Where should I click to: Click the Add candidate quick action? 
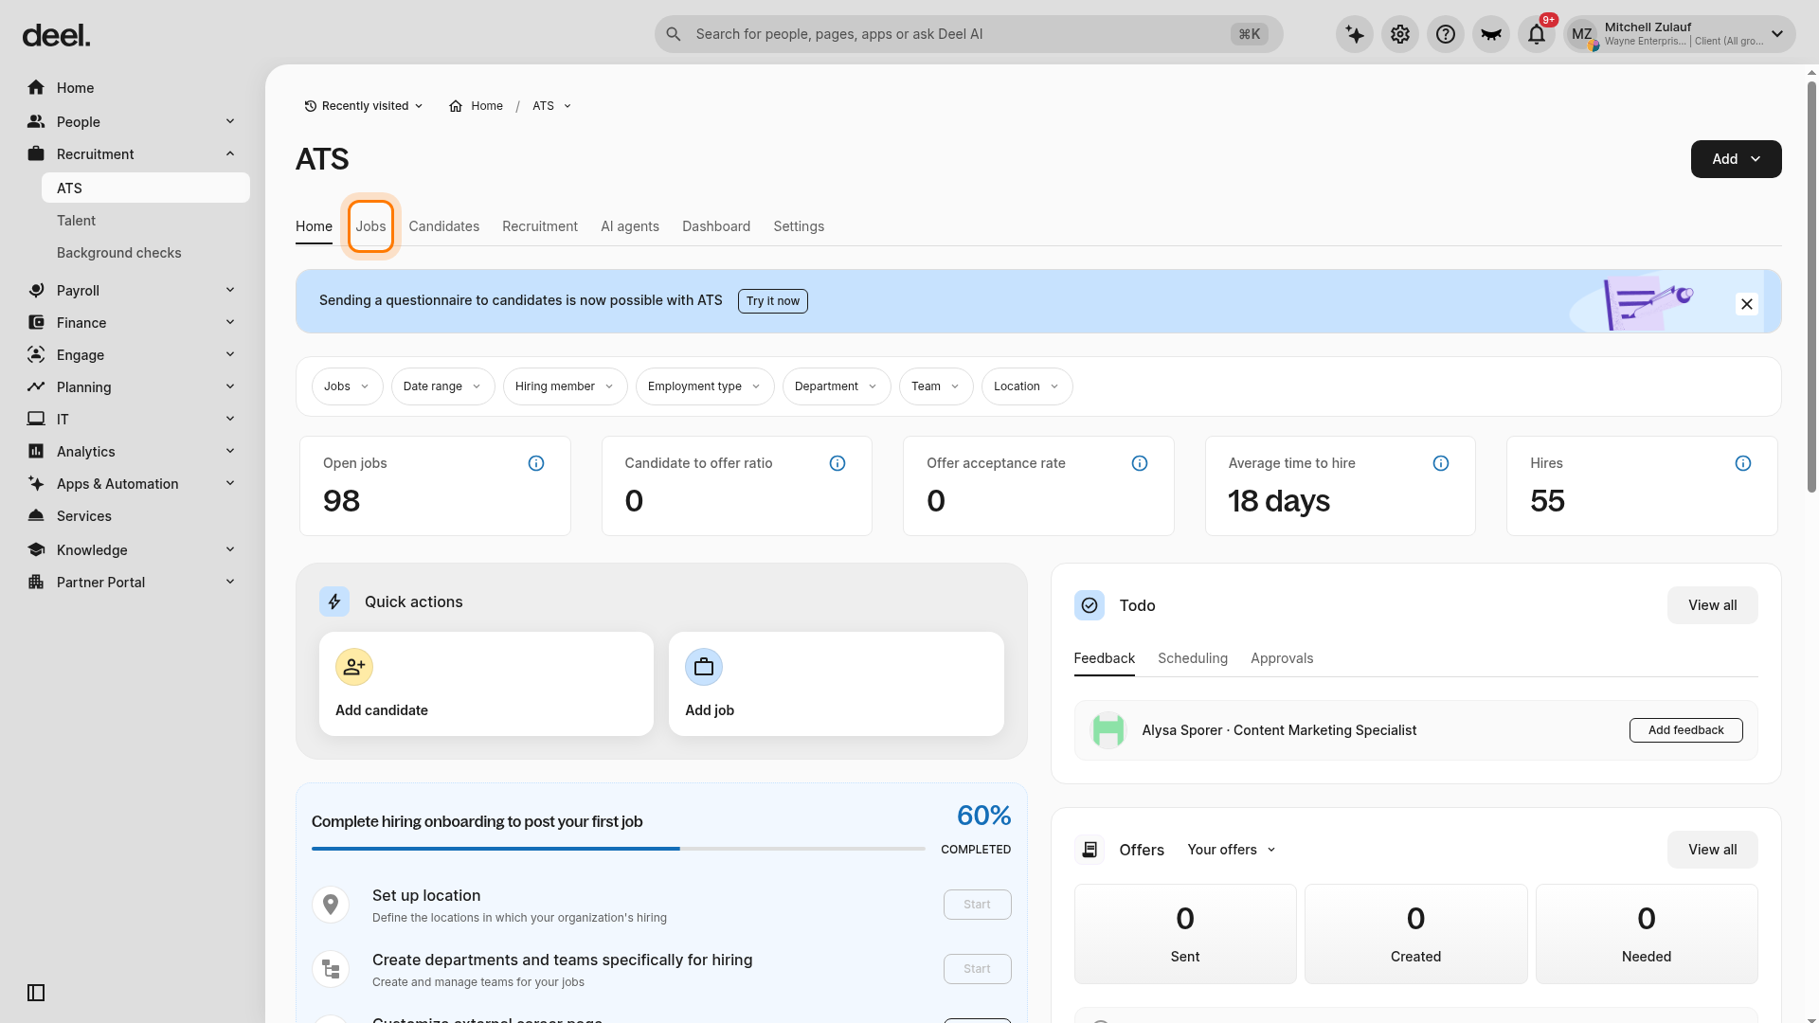[486, 684]
